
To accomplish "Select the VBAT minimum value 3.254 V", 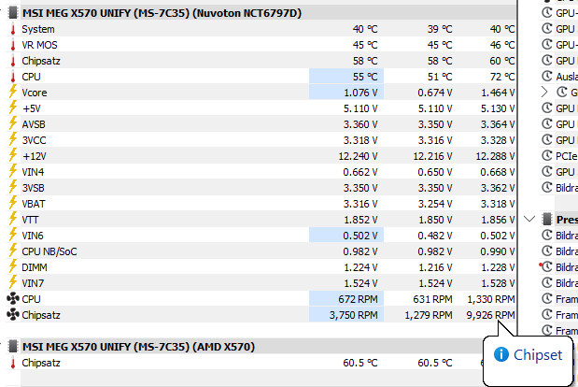I will 435,204.
